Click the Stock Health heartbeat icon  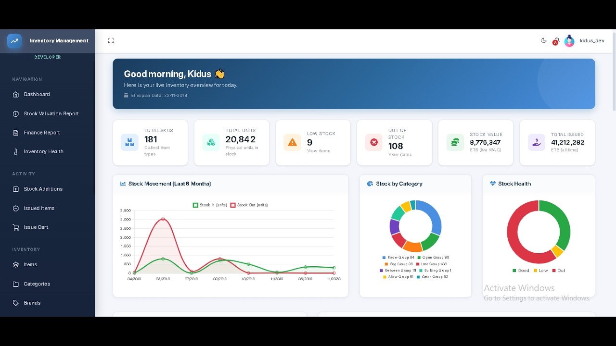point(493,184)
